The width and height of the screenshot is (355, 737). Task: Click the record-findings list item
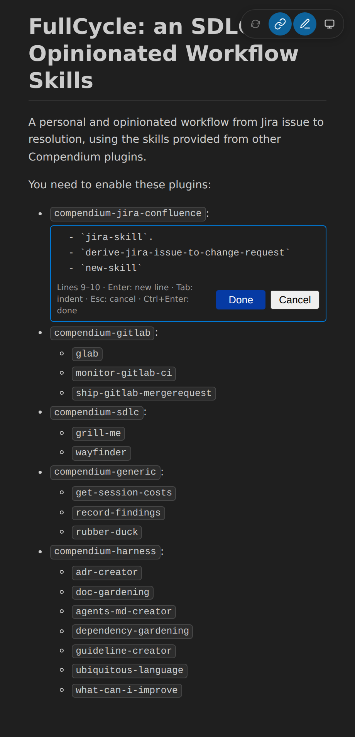(118, 513)
